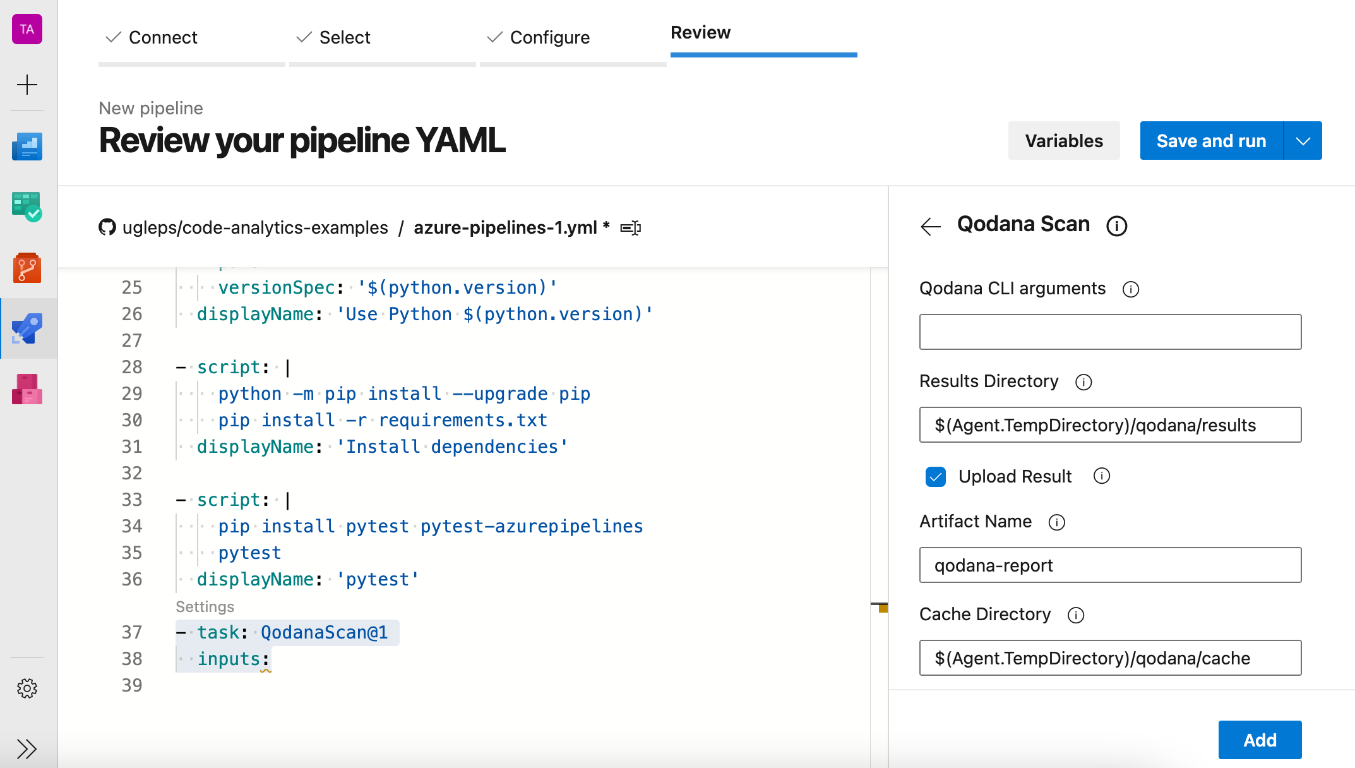The width and height of the screenshot is (1355, 768).
Task: Click 'pip install -r requirements.txt' line
Action: (383, 420)
